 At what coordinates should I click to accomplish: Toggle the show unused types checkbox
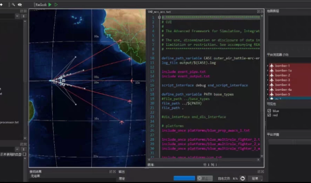tap(24, 154)
